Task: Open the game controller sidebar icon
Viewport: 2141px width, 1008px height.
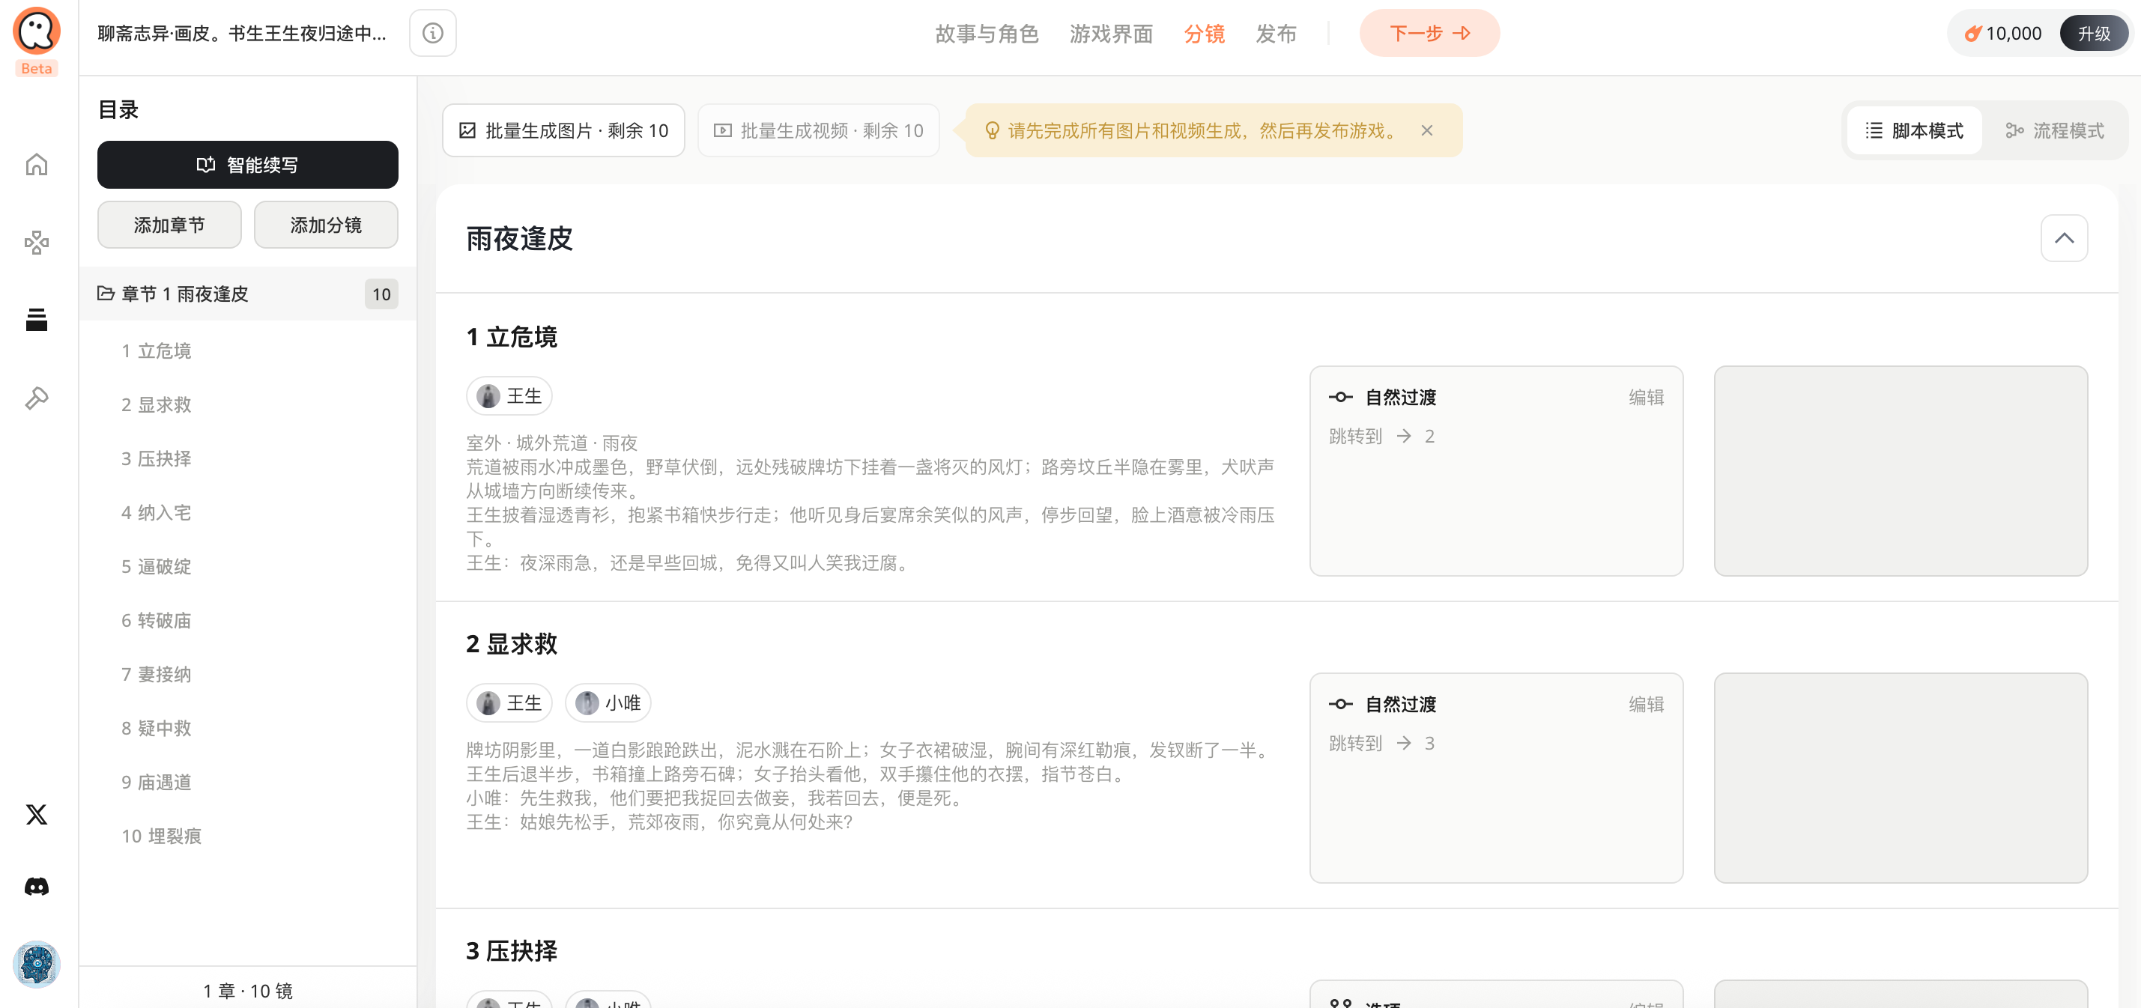Action: tap(37, 242)
